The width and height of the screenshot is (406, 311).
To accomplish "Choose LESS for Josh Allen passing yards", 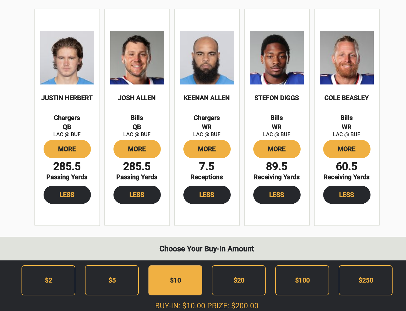I will point(137,195).
